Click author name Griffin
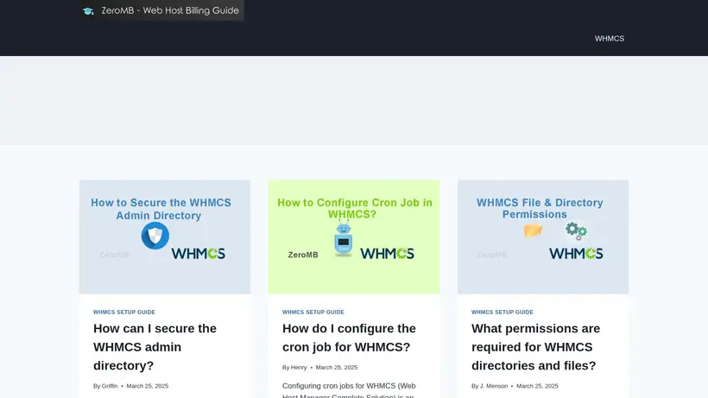 (x=110, y=386)
